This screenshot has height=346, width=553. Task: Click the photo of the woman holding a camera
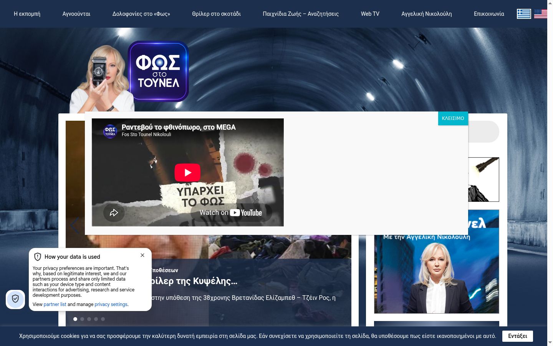(x=103, y=79)
